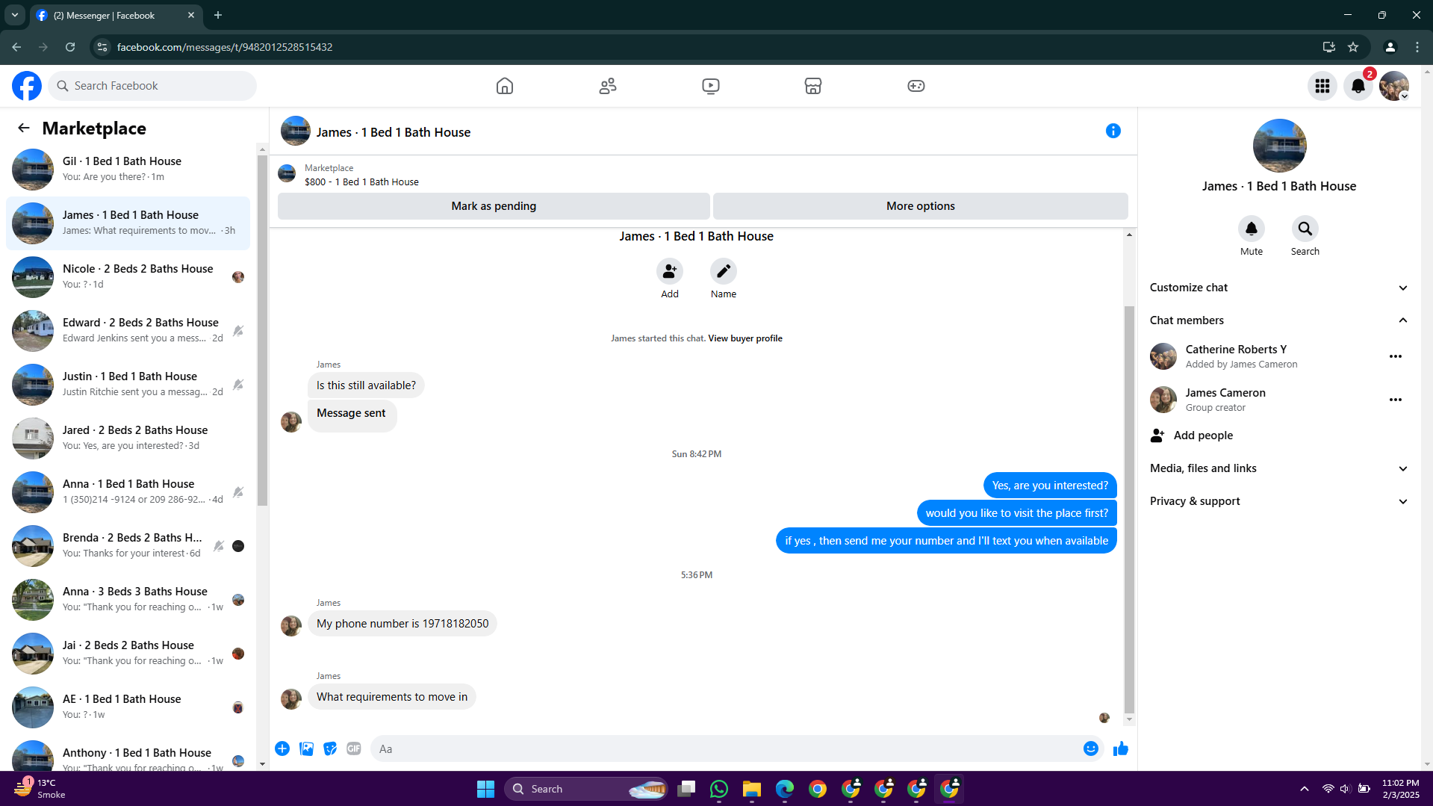
Task: Open Microsoft Edge from the taskbar
Action: pyautogui.click(x=785, y=789)
